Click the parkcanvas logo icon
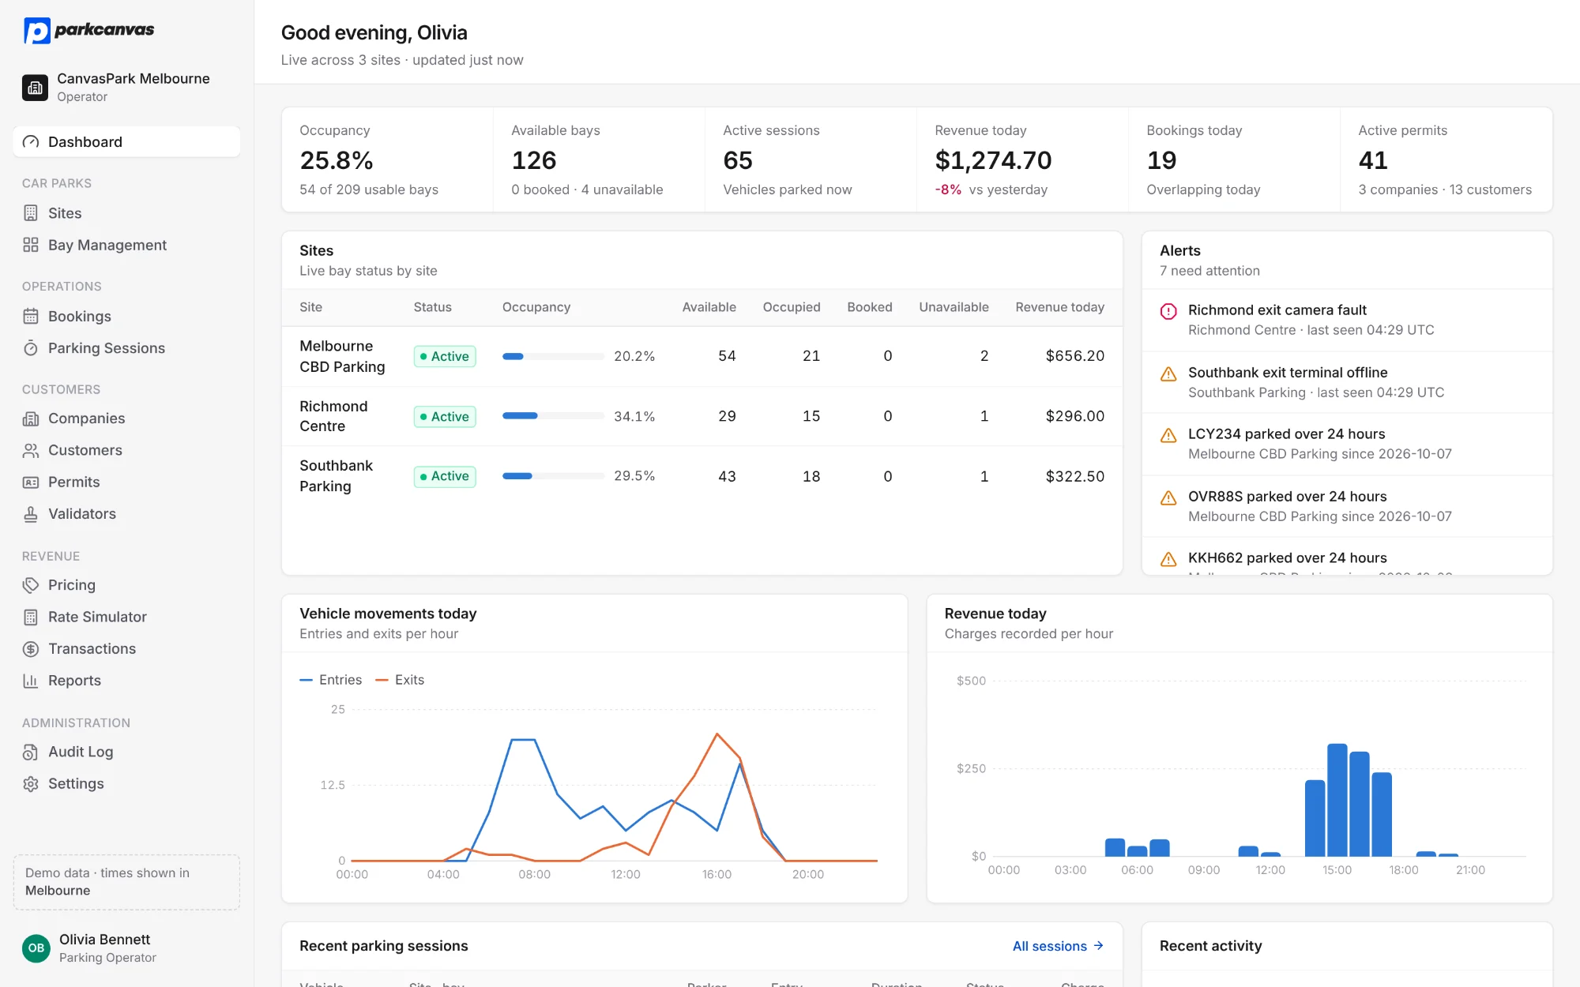This screenshot has width=1580, height=987. tap(37, 31)
